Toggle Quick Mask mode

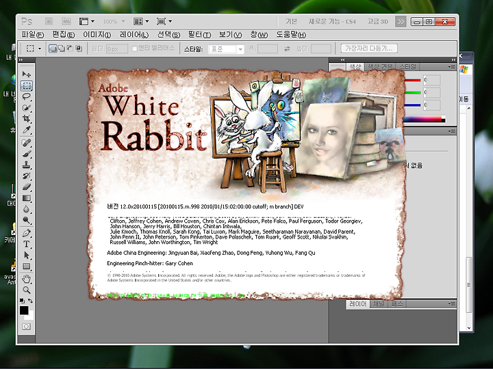tap(27, 327)
